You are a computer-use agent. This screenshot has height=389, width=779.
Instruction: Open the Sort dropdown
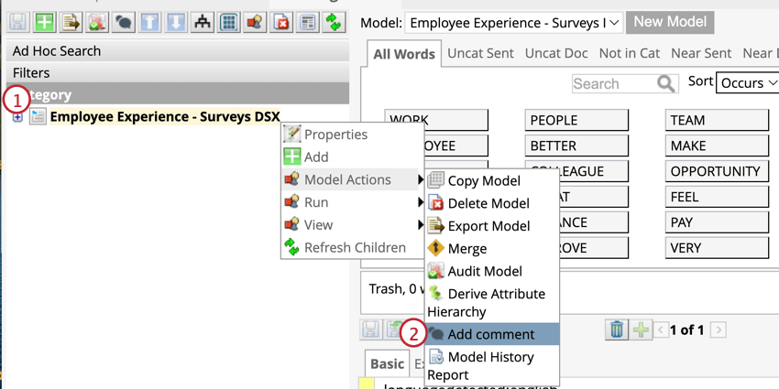tap(747, 82)
